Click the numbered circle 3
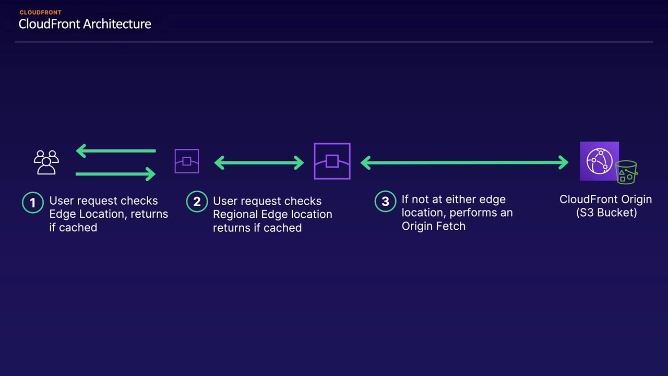The width and height of the screenshot is (668, 376). [385, 202]
